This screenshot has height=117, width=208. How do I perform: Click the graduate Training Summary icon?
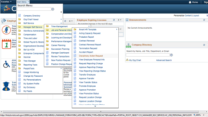tap(6, 86)
